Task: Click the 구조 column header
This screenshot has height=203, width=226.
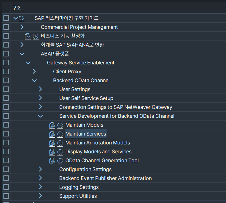Action: click(17, 8)
